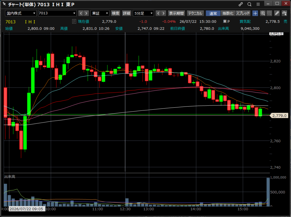
Task: Switch to 通常 chart mode
Action: click(213, 13)
